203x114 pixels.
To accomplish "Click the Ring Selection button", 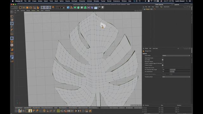I will click(x=36, y=108).
